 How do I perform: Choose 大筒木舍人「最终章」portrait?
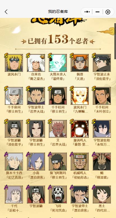pos(58,63)
